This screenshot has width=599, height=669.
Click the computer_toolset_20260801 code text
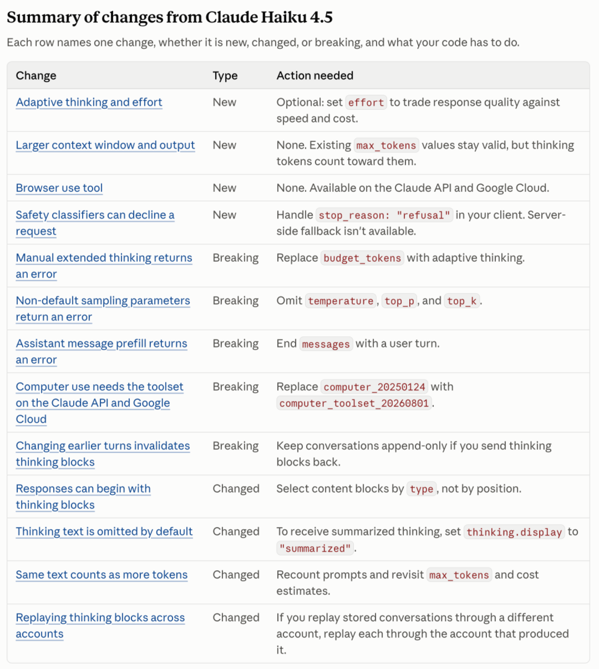354,403
